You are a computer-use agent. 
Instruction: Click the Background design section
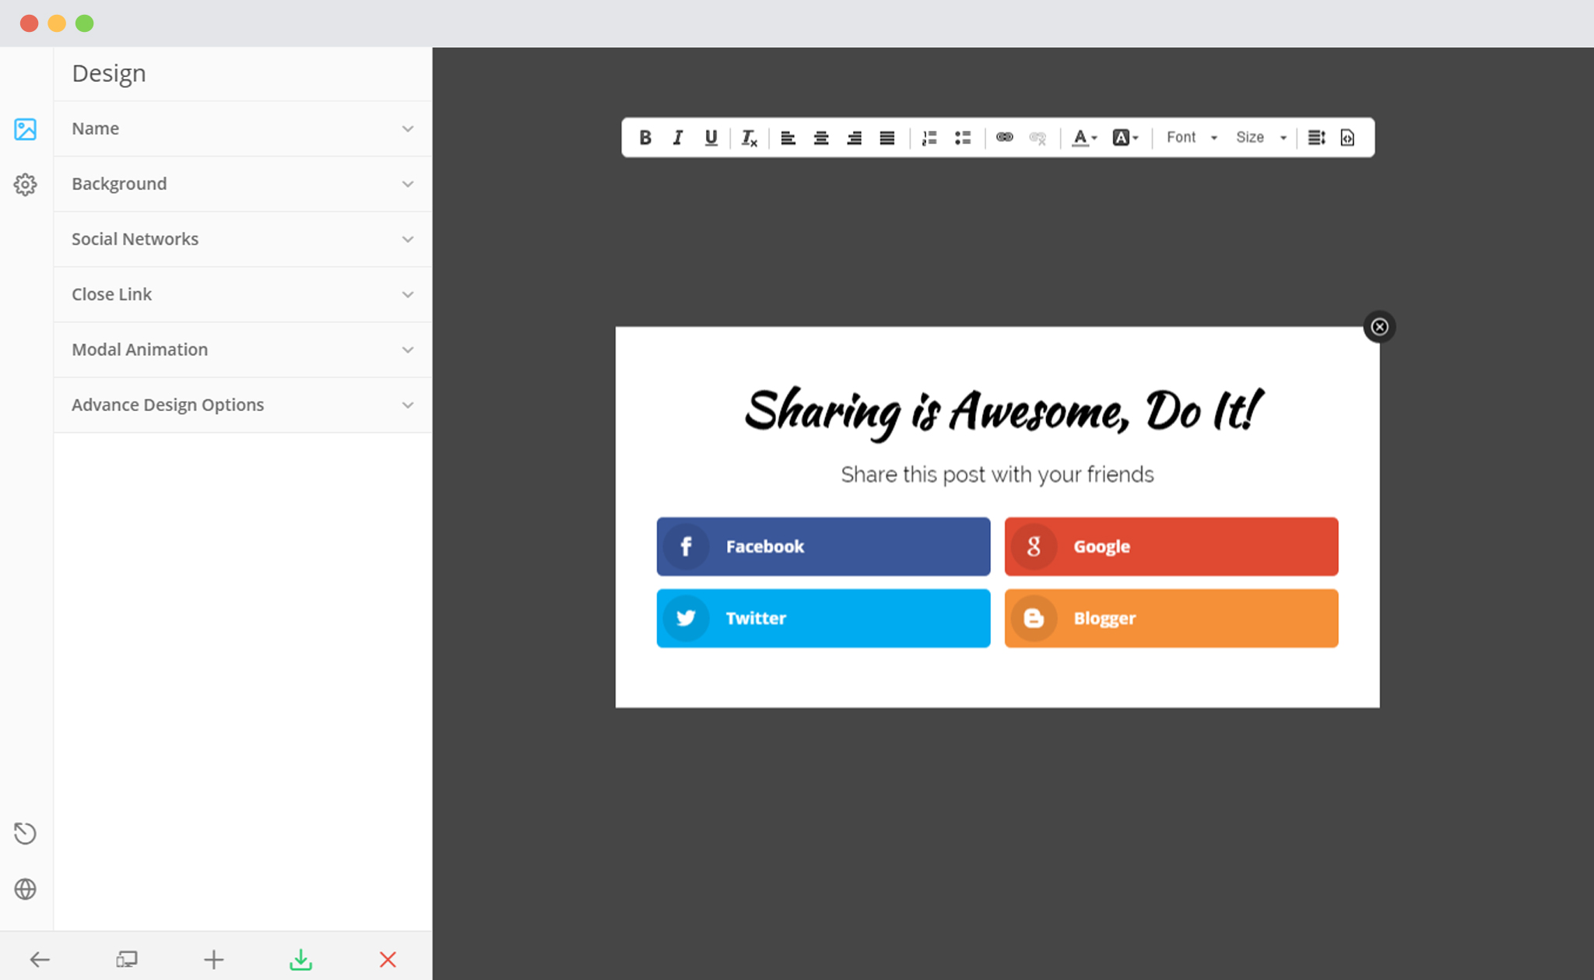pos(241,183)
